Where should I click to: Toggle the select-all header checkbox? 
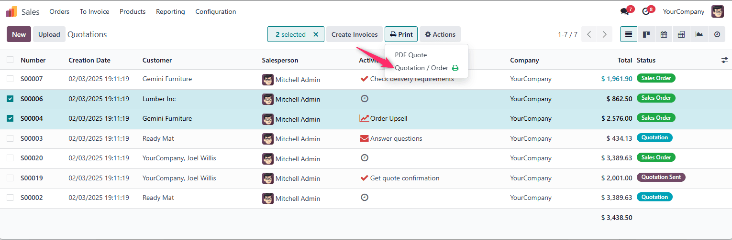pyautogui.click(x=10, y=60)
